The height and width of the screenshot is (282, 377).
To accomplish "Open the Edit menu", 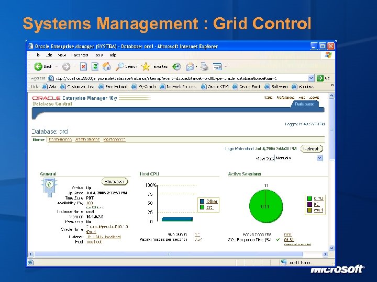I will [49, 55].
